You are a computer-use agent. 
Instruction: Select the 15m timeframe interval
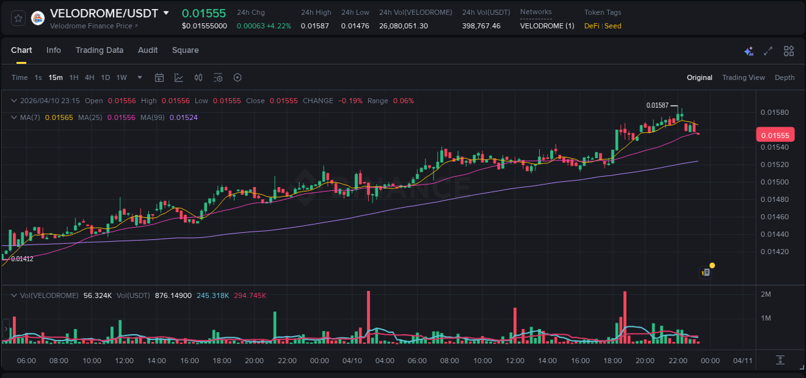pyautogui.click(x=55, y=77)
